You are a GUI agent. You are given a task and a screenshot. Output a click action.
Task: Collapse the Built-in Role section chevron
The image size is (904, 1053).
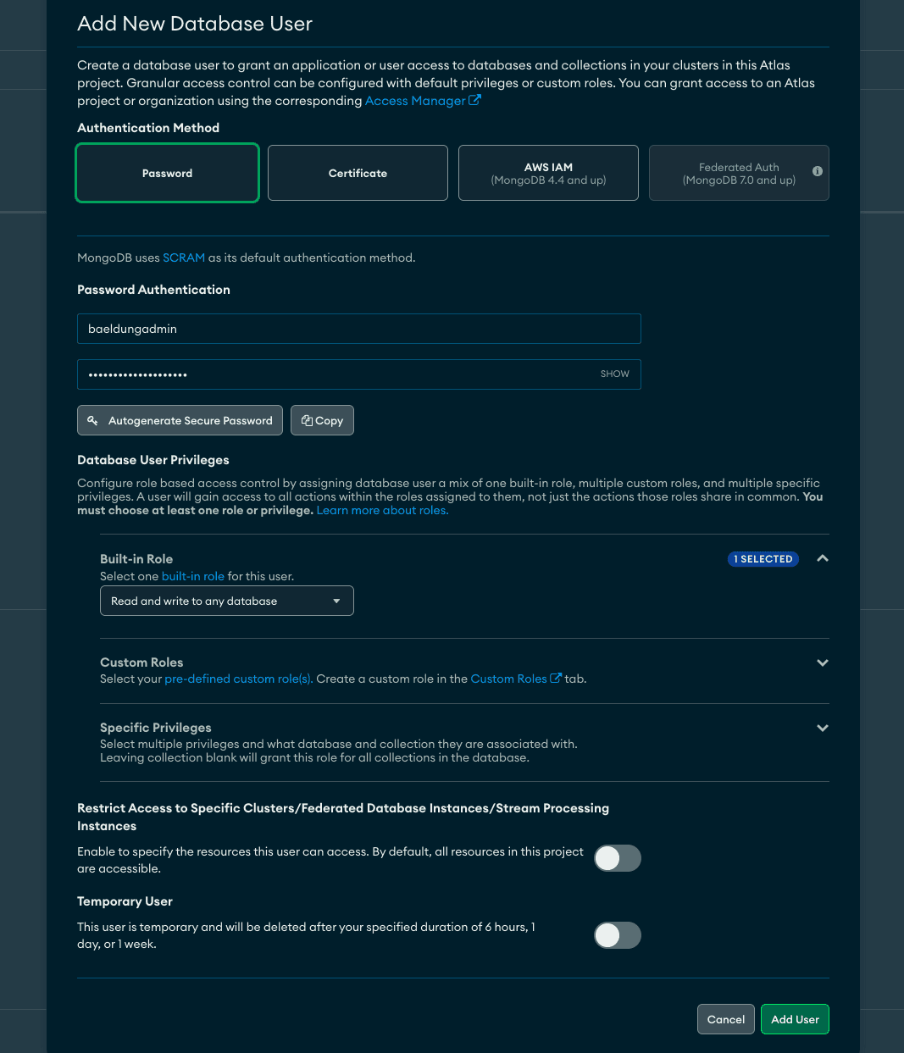[822, 558]
